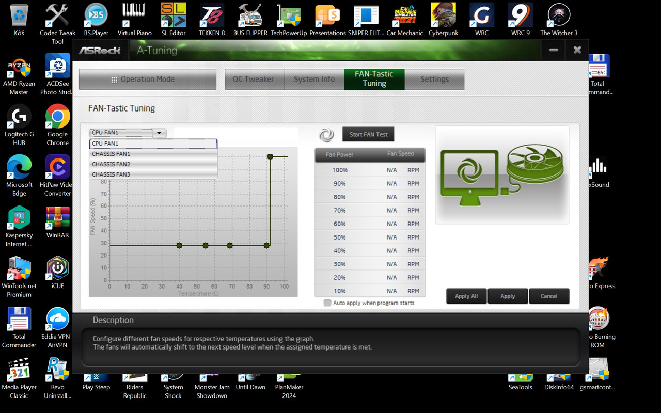Open Presentations desktop shortcut
Image resolution: width=661 pixels, height=413 pixels.
[327, 20]
